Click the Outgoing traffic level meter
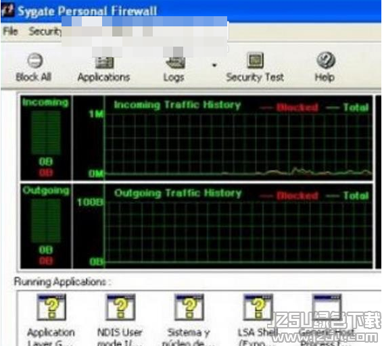Screen dimensions: 382x346 coord(46,221)
